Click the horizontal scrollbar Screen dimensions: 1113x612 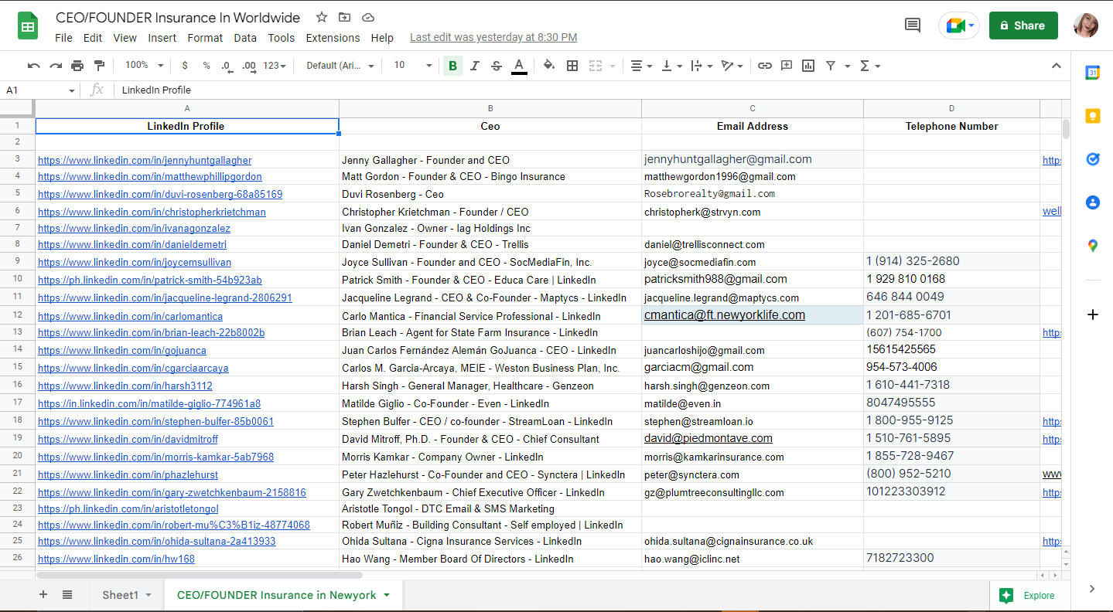coord(200,575)
